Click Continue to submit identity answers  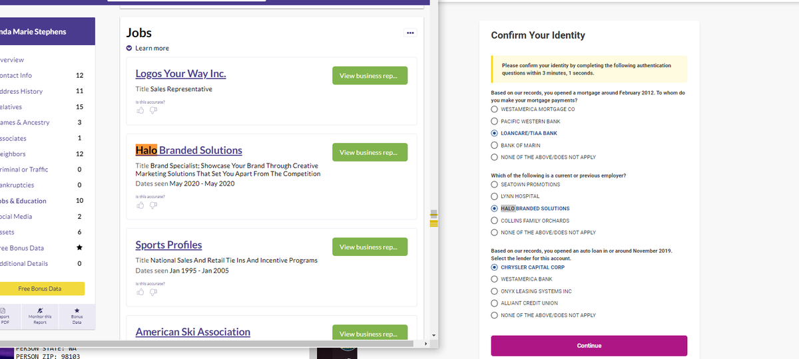tap(589, 346)
